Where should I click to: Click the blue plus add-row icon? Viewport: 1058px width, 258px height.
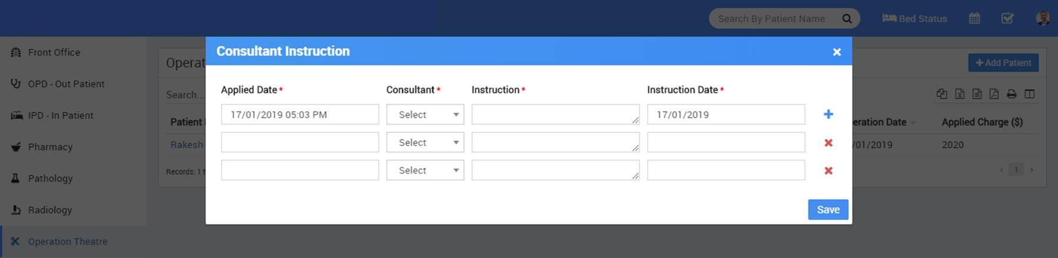828,114
